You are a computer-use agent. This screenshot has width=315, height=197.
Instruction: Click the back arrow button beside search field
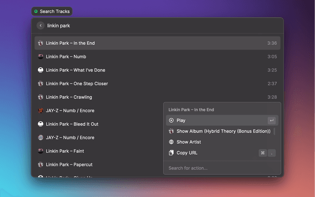(x=40, y=26)
